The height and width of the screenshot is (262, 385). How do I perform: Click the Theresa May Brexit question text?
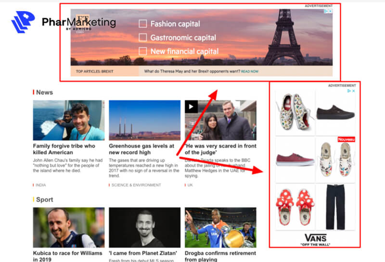coord(192,71)
